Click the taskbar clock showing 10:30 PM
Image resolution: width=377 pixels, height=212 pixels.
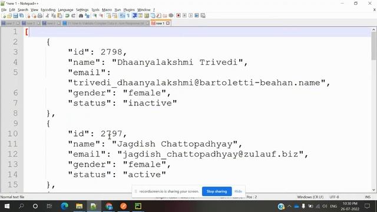coord(350,206)
